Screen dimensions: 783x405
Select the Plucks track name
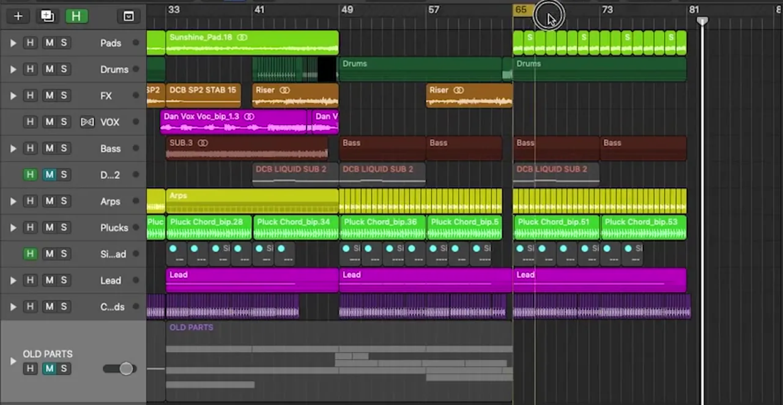coord(114,228)
